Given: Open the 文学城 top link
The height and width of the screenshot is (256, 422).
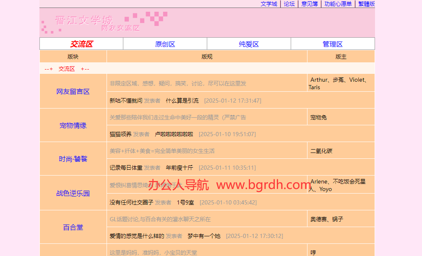Looking at the screenshot, I should point(268,4).
